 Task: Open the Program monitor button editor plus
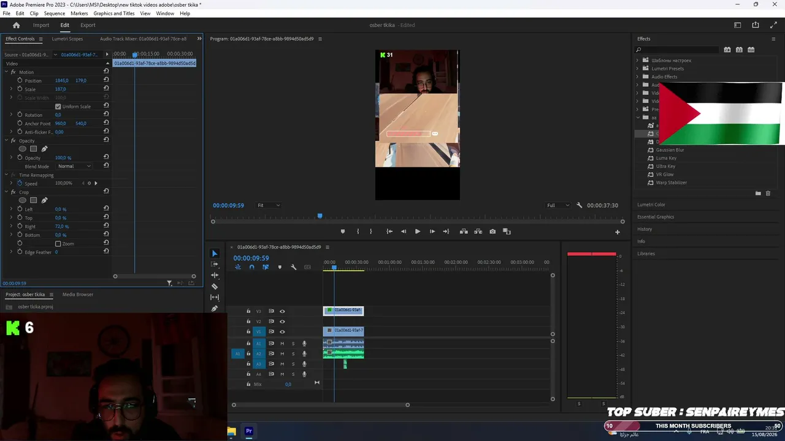(x=618, y=232)
